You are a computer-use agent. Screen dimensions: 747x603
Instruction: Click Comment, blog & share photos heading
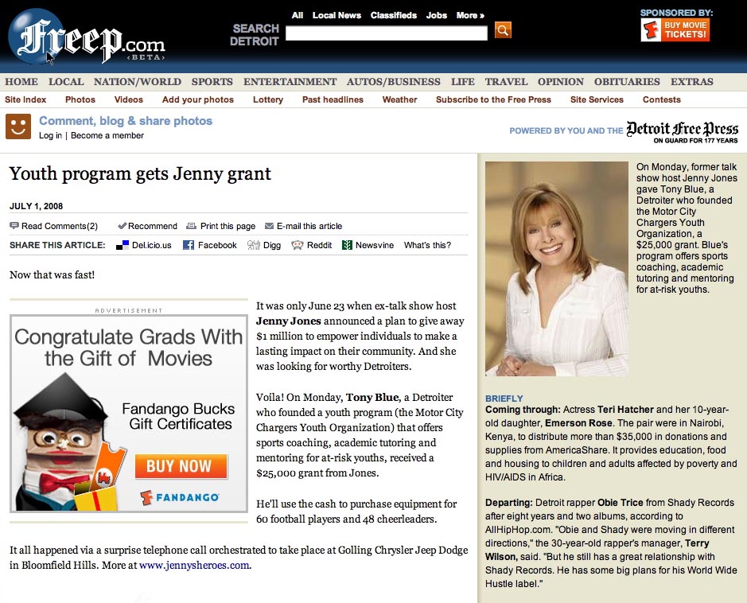point(126,121)
